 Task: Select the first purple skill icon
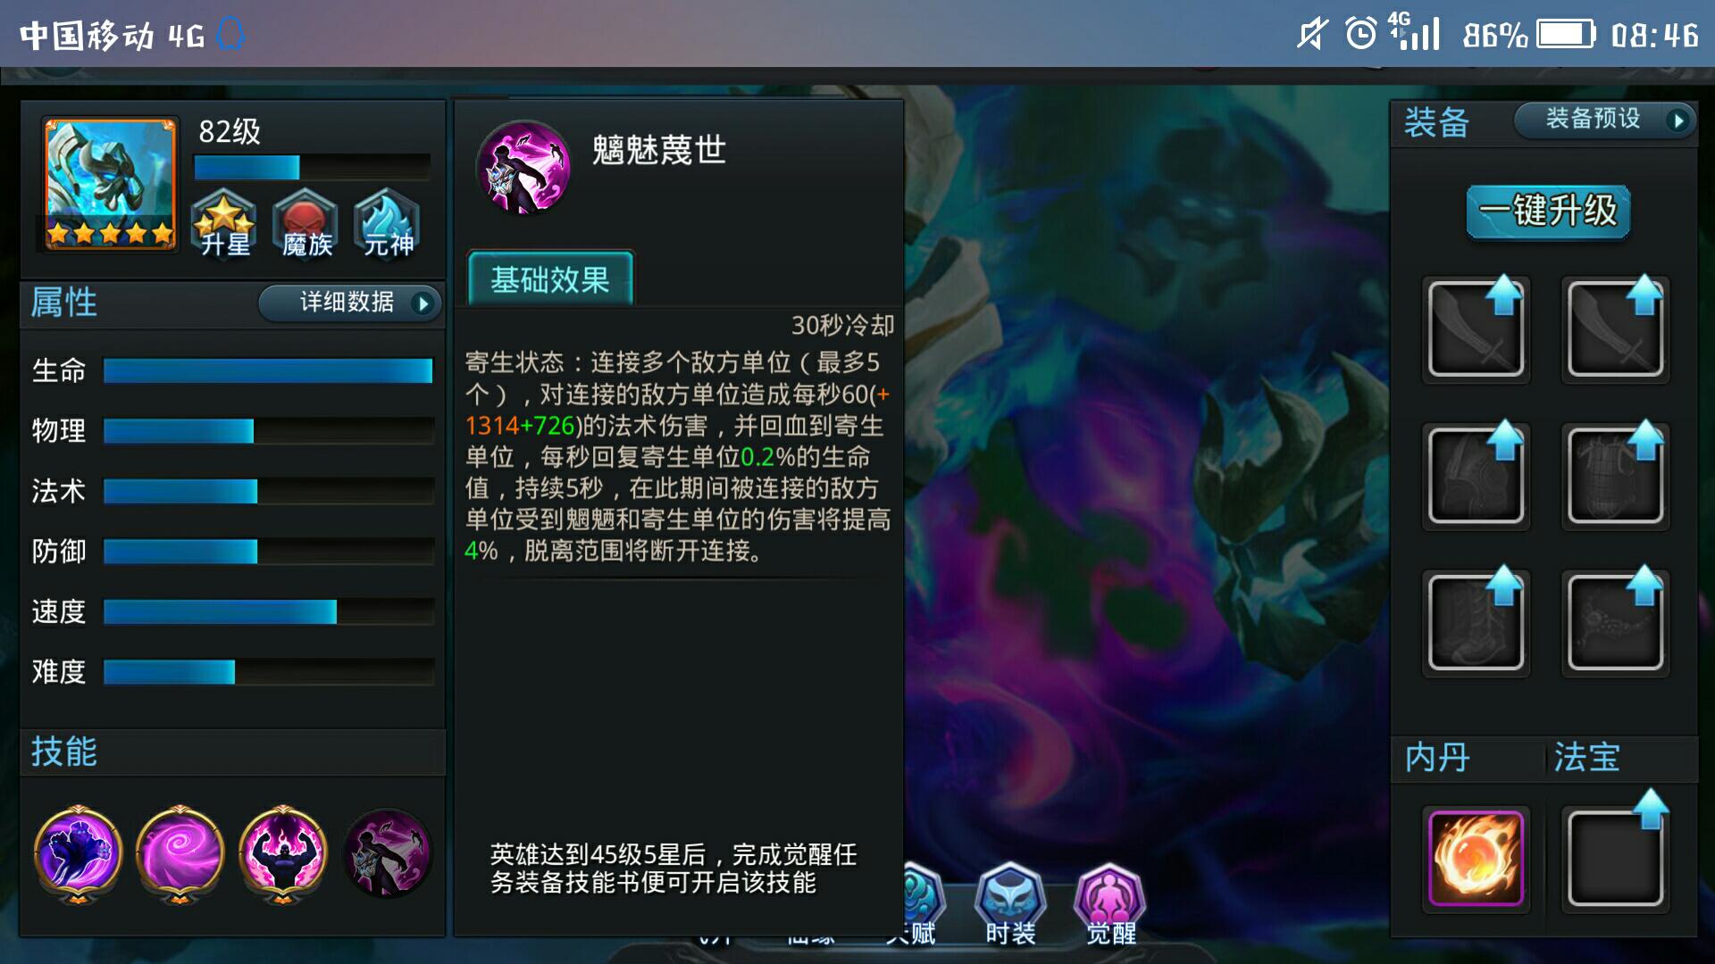78,853
